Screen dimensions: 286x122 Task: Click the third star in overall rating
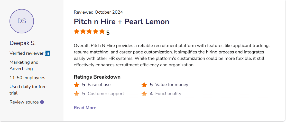click(x=89, y=32)
